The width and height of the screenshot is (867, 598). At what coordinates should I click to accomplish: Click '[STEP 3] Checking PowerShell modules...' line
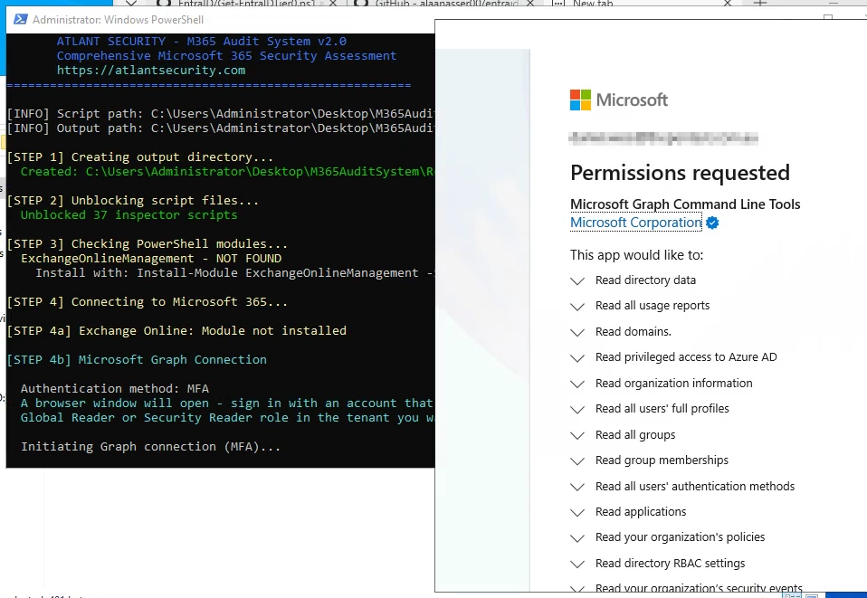(x=148, y=243)
